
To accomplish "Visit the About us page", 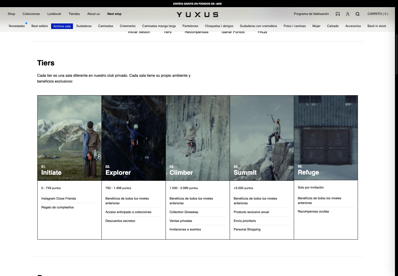I will tap(93, 14).
